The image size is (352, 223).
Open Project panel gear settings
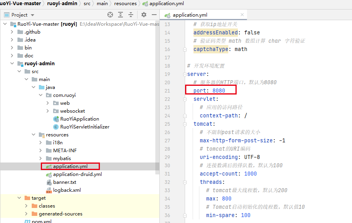pyautogui.click(x=143, y=15)
